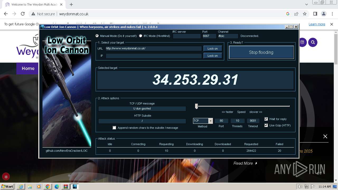Select Manual Mode radio button
Screen dimensions: 338x190
click(x=97, y=36)
